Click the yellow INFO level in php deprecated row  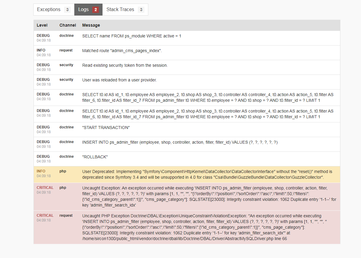click(41, 171)
